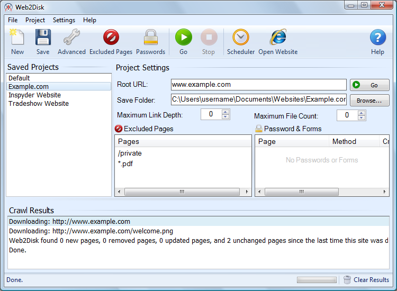The height and width of the screenshot is (291, 397).
Task: Click the status bar progress bar
Action: click(x=317, y=280)
